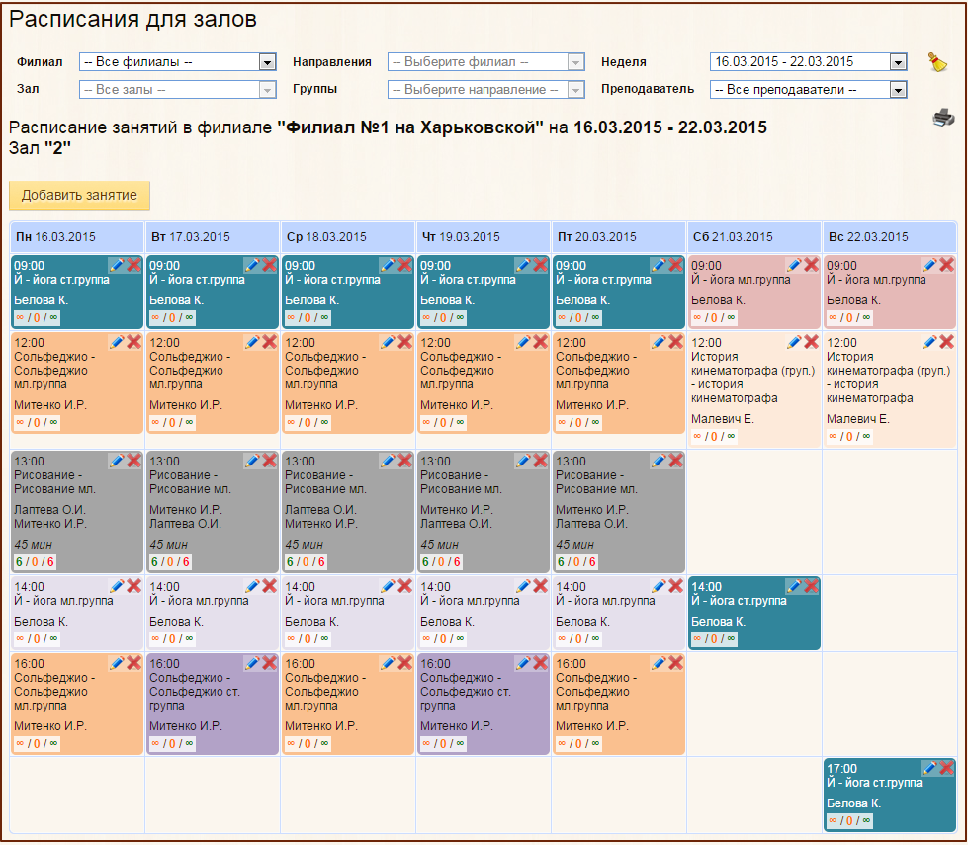The width and height of the screenshot is (968, 845).
Task: Click empty Monday 17:00 schedule cell
Action: (x=77, y=795)
